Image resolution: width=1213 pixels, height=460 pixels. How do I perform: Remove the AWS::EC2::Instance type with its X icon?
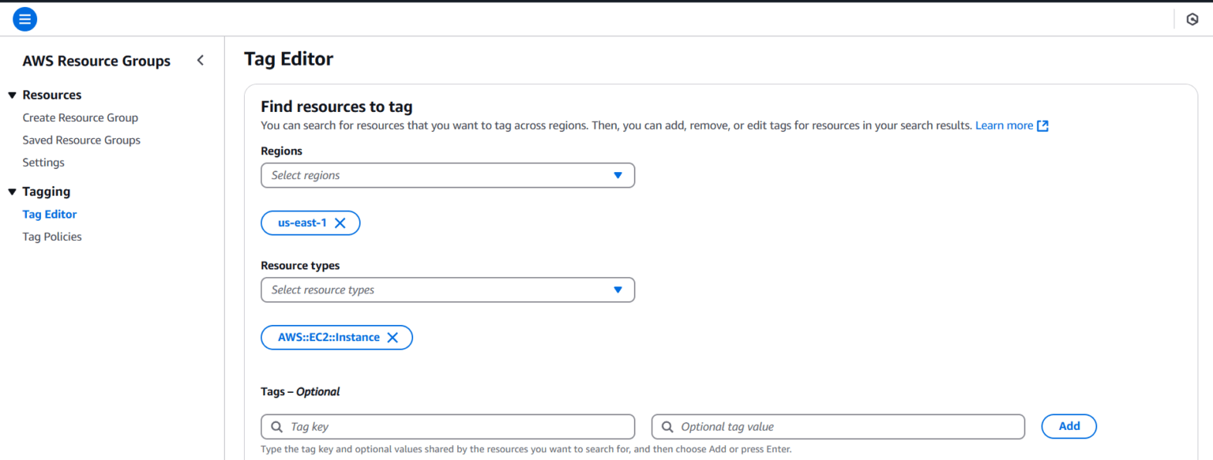pos(392,337)
